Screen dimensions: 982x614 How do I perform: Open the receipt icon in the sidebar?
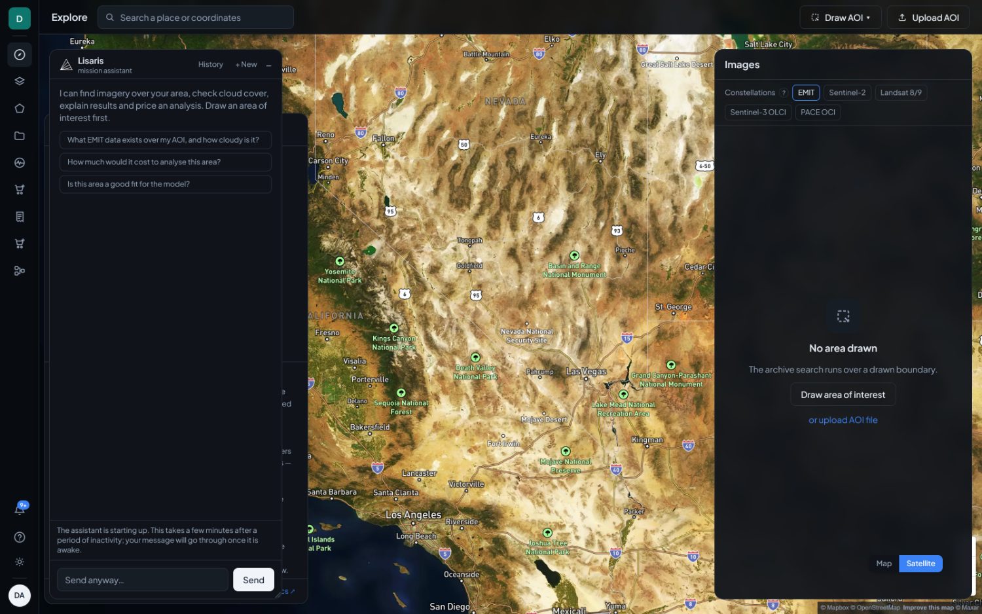tap(20, 217)
